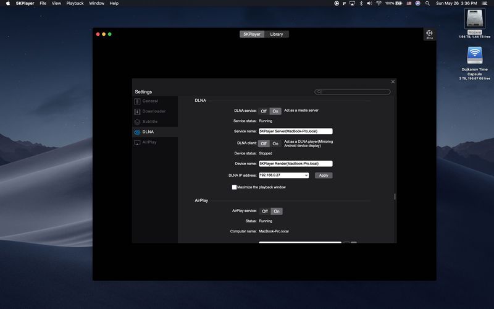Click 'MacBook-Pro.local' computer name text

(x=274, y=231)
